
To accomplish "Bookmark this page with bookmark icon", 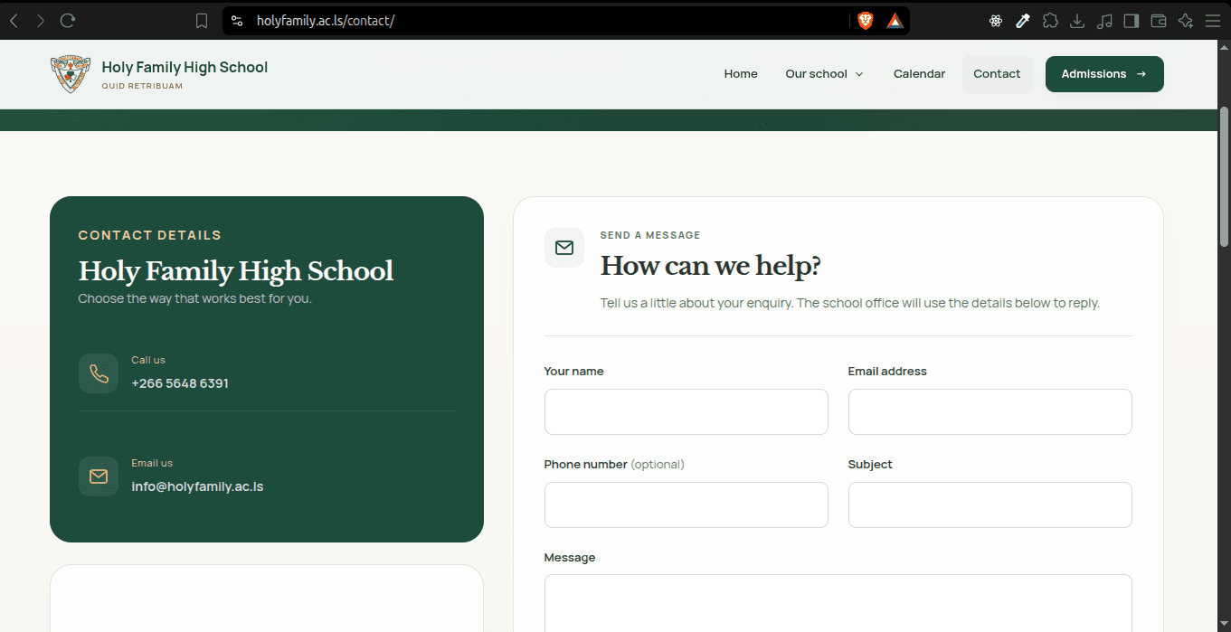I will pos(202,21).
